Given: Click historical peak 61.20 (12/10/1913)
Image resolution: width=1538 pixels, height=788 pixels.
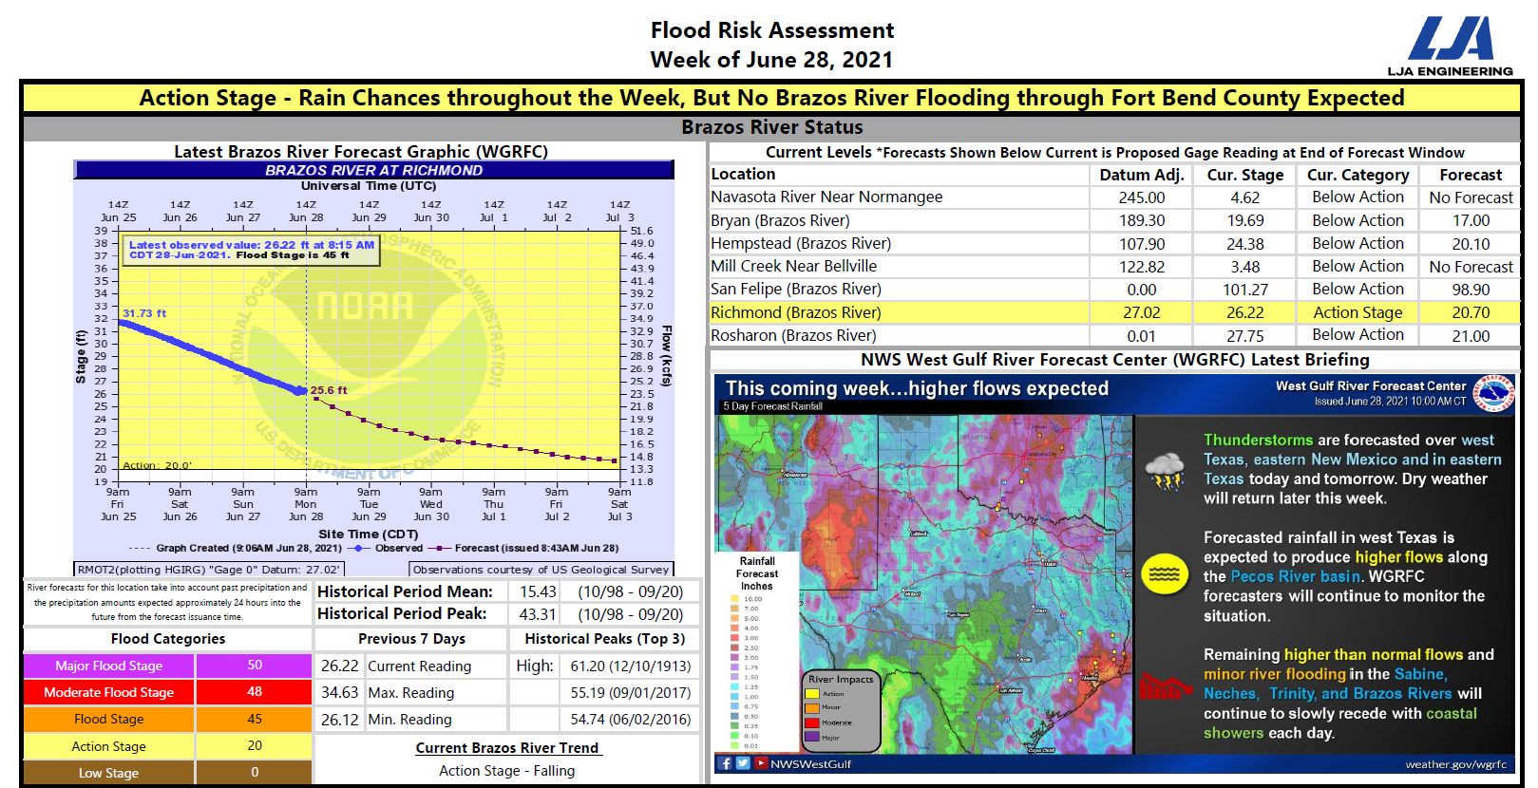Looking at the screenshot, I should coord(631,666).
